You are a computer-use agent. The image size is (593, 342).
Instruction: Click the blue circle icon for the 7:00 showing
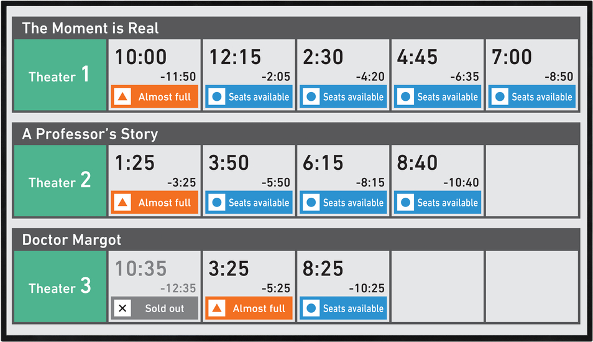point(500,97)
